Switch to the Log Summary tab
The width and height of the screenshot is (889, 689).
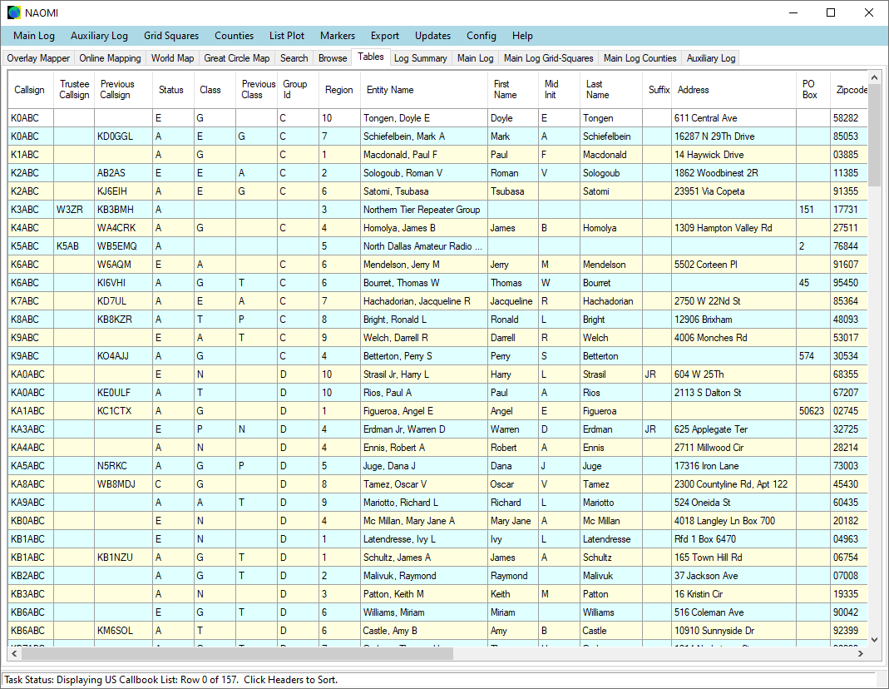pyautogui.click(x=421, y=58)
